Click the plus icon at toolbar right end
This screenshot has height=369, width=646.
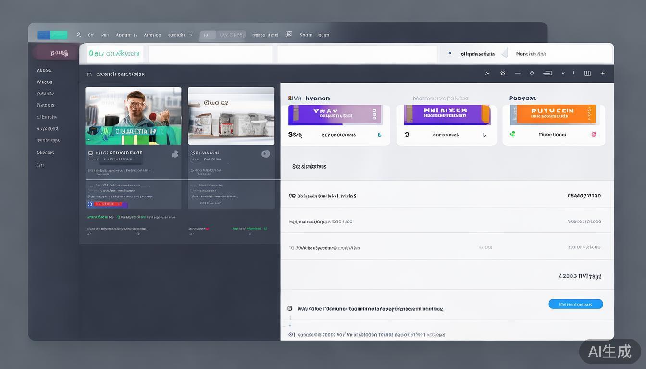602,74
